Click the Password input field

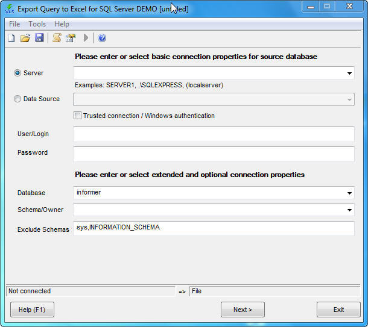(x=214, y=154)
